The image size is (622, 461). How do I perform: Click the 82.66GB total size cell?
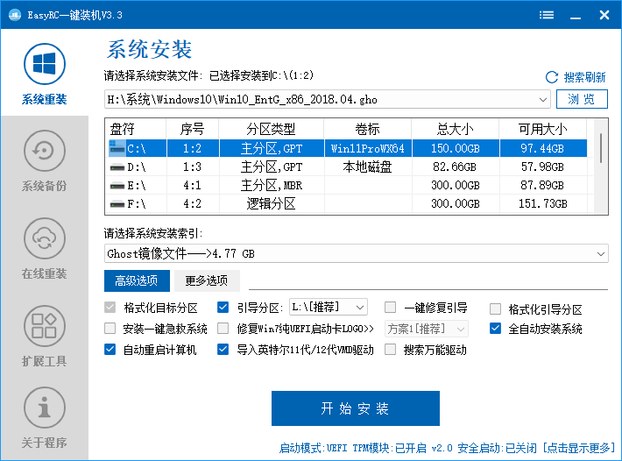(x=456, y=167)
